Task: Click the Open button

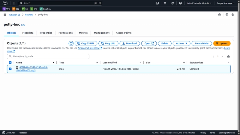Action: click(x=149, y=43)
